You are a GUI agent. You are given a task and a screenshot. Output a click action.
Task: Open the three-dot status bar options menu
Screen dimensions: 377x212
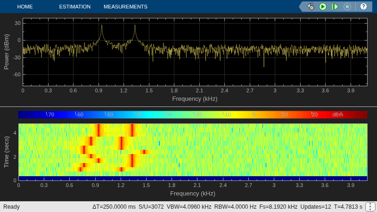click(x=370, y=206)
